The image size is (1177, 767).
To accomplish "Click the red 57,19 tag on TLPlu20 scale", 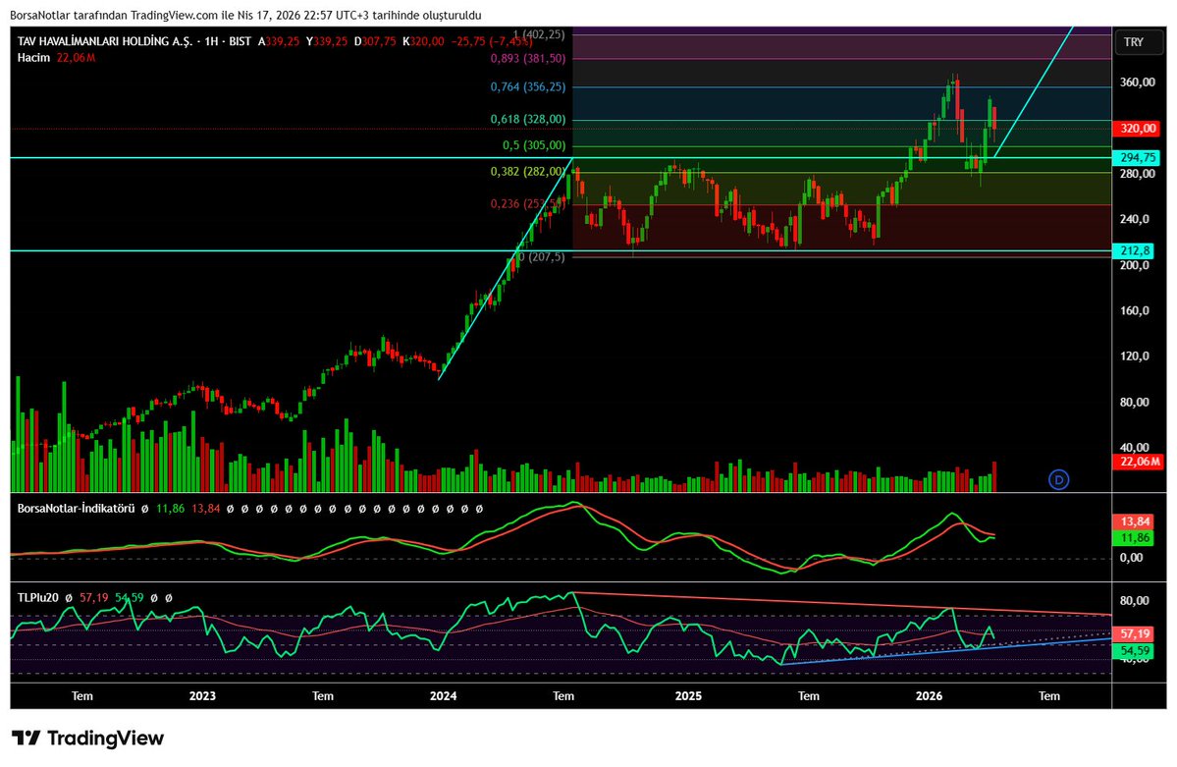I will click(1134, 633).
